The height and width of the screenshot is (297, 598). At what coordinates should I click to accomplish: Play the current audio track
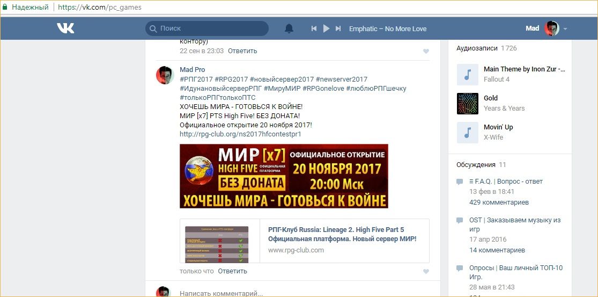tap(326, 28)
